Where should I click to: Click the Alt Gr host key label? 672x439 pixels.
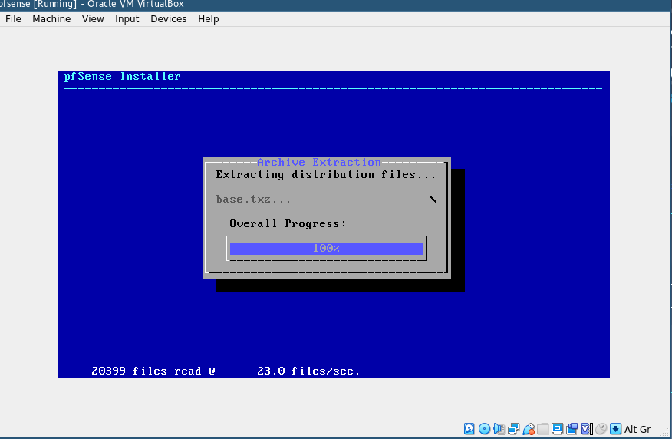[637, 429]
